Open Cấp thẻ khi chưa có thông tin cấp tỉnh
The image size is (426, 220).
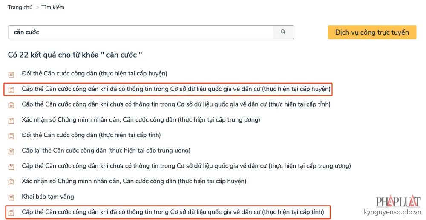176,104
